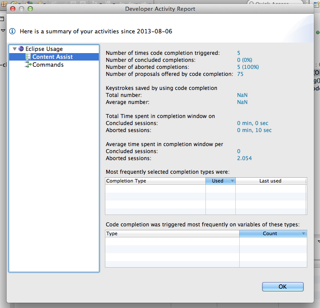Zoom the dialog with the green button
This screenshot has width=320, height=308.
tap(30, 9)
